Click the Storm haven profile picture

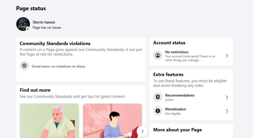click(x=23, y=24)
